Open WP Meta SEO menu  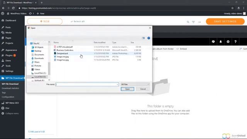tap(12, 103)
